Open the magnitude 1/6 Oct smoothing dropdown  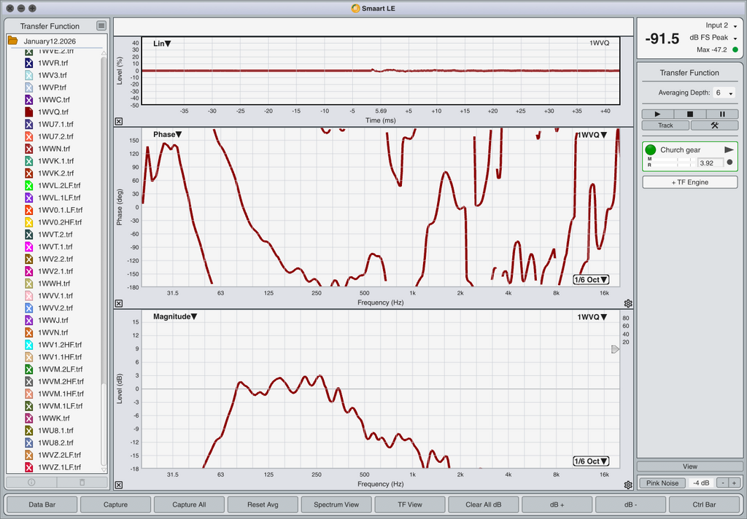click(x=590, y=461)
